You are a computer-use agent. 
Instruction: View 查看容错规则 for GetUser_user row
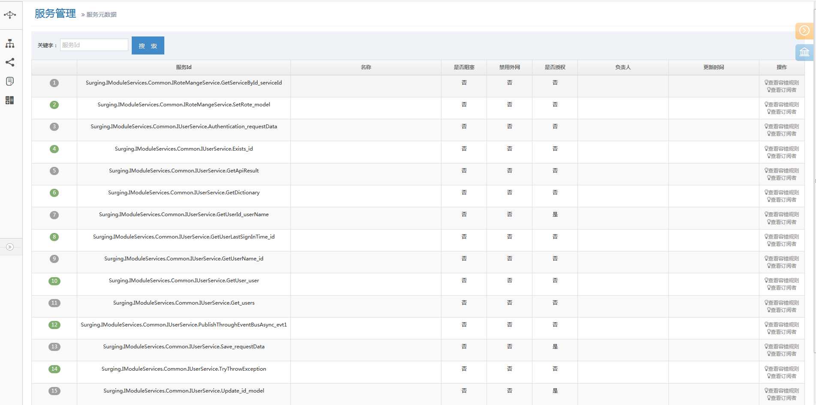tap(782, 280)
